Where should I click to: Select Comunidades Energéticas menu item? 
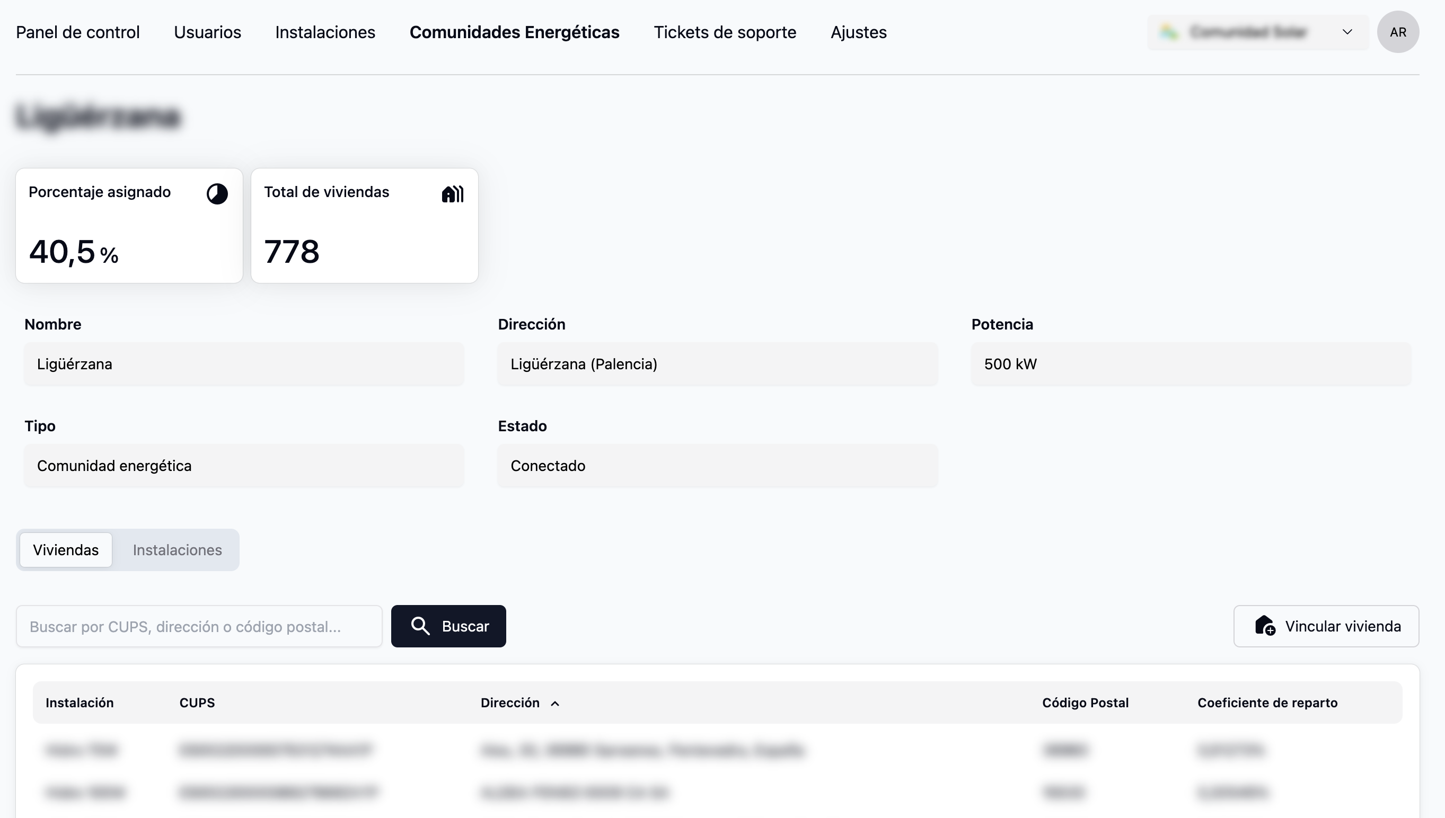(514, 32)
